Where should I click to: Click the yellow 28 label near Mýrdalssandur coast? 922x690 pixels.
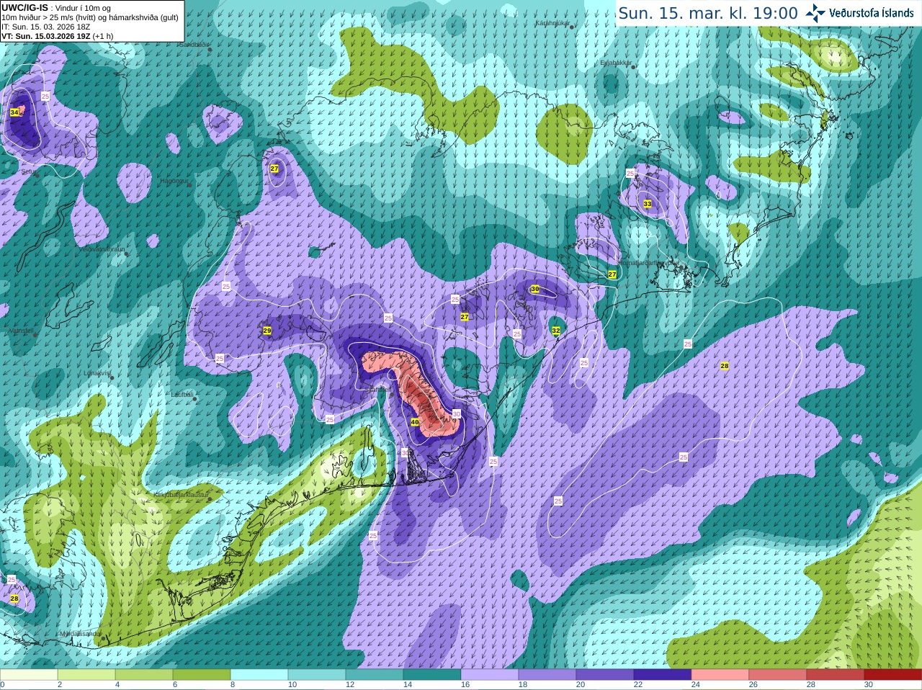14,599
